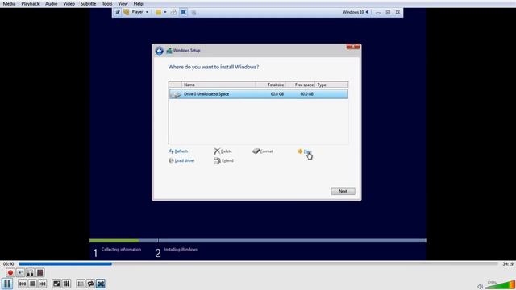Open the Audio menu
This screenshot has height=290, width=516.
pos(51,3)
